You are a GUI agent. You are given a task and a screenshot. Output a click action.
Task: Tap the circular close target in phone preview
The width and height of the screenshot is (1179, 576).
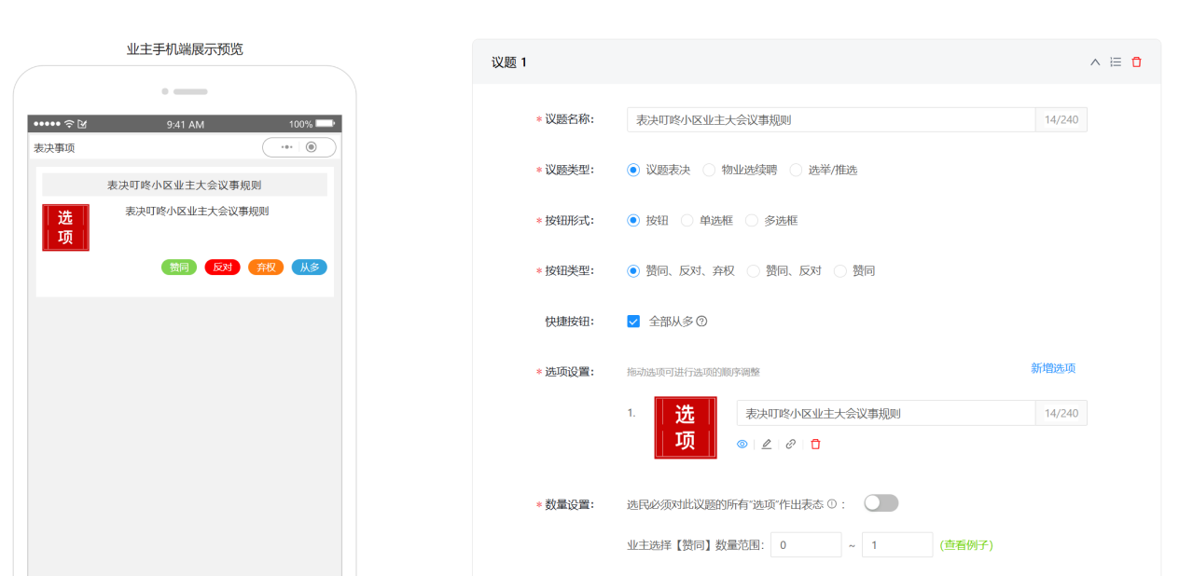pyautogui.click(x=312, y=147)
